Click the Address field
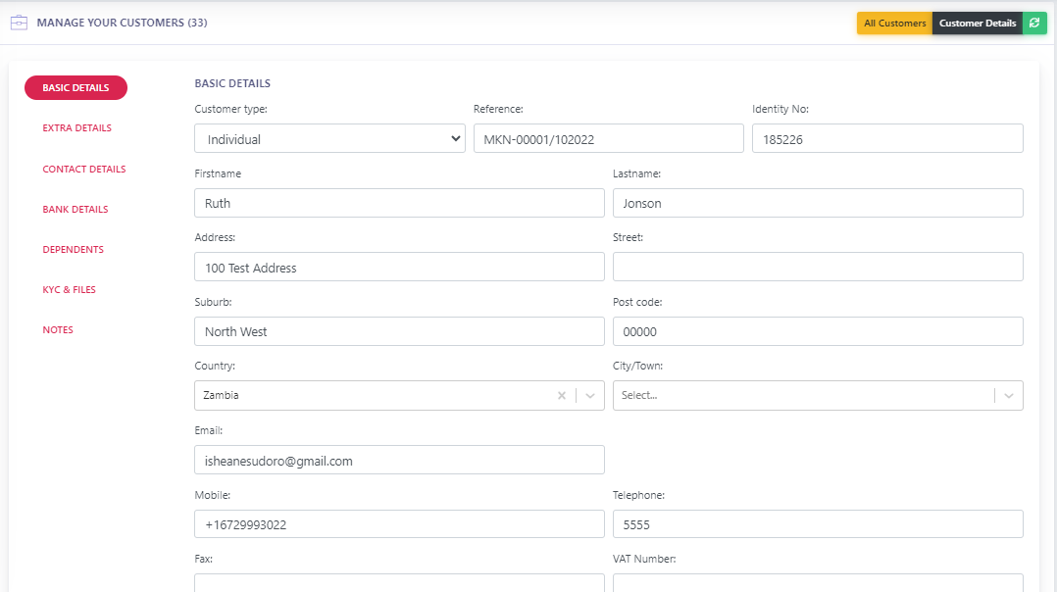Image resolution: width=1057 pixels, height=592 pixels. tap(399, 267)
